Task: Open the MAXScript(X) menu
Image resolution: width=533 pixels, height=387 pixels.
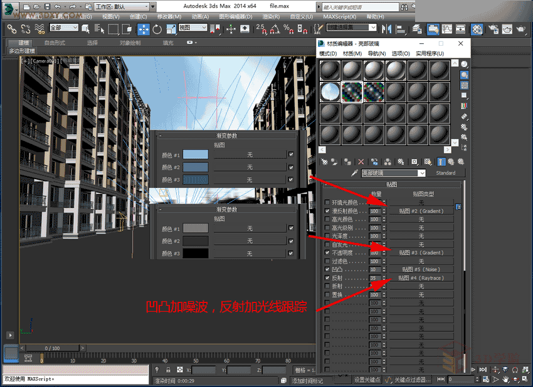Action: coord(339,17)
